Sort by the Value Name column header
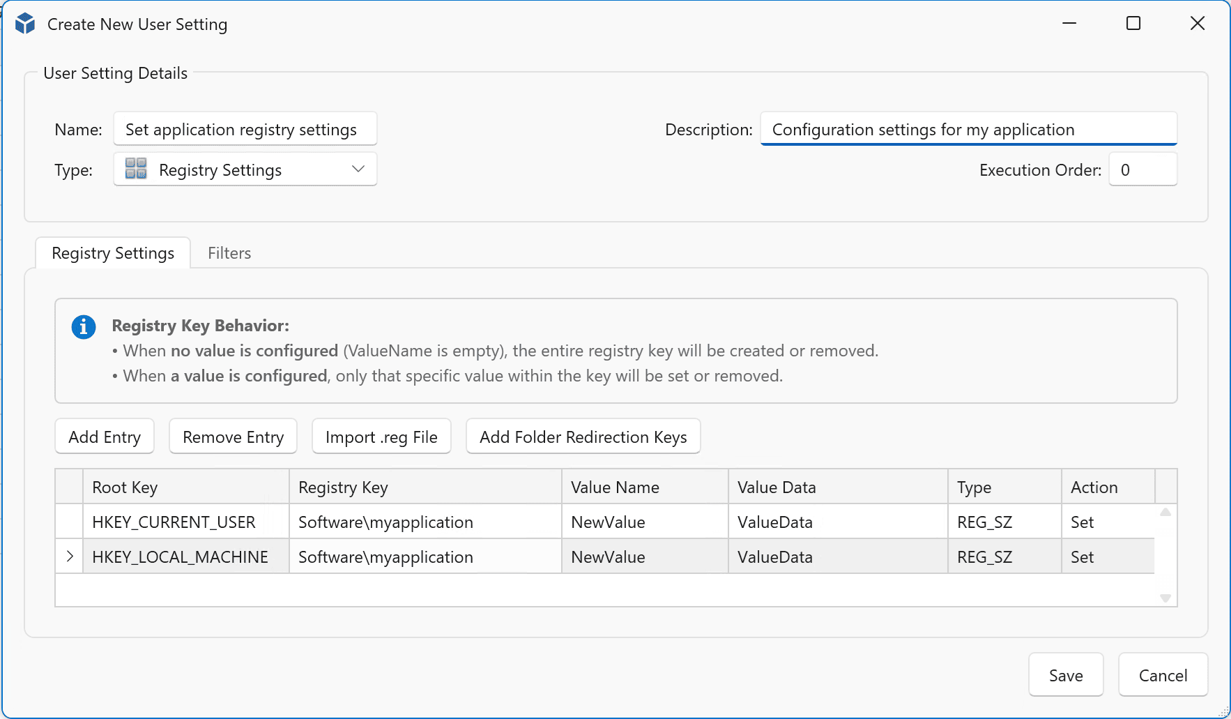This screenshot has width=1231, height=719. [x=644, y=487]
